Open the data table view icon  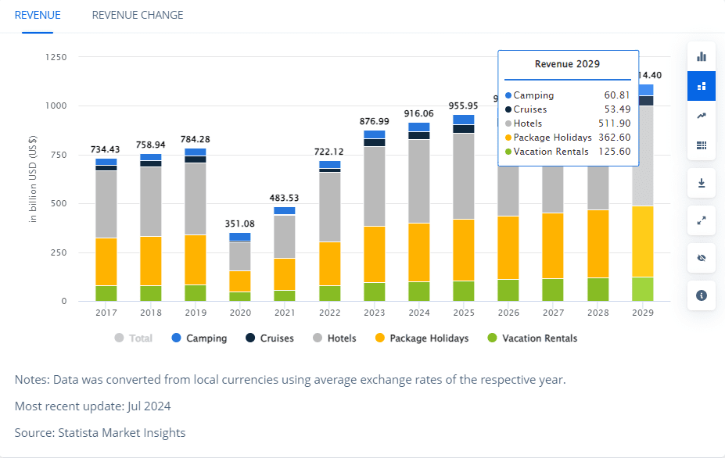(x=702, y=145)
